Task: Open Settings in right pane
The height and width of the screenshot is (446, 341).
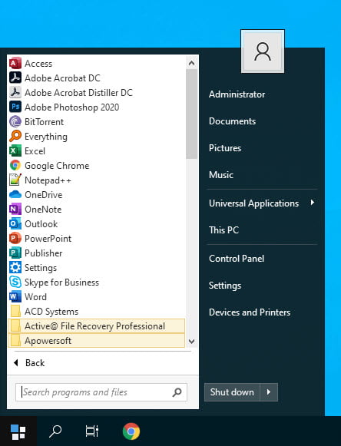Action: [x=225, y=286]
